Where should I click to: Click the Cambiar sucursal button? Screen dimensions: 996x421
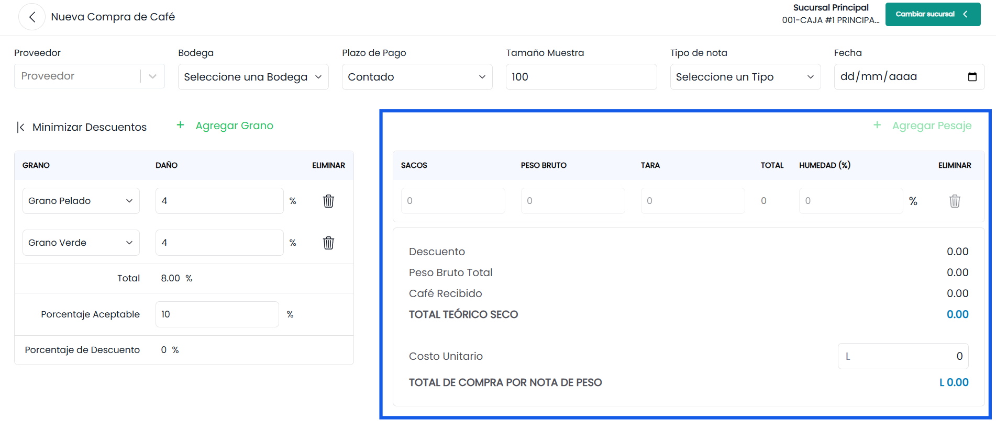(x=933, y=14)
